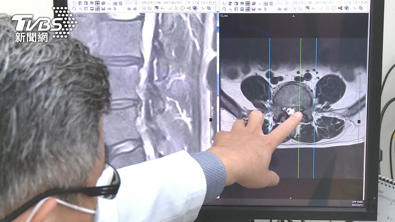This screenshot has width=395, height=222.
Task: Click the save disk icon in left viewer
Action: coord(103,9)
